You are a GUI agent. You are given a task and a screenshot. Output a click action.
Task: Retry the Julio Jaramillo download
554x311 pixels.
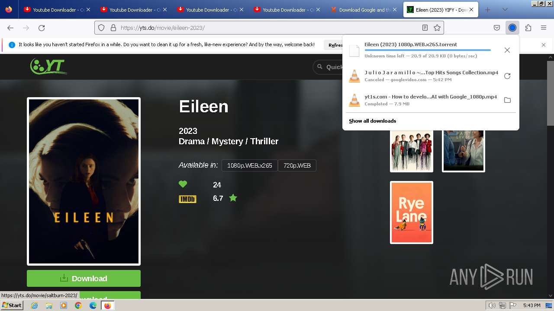(x=507, y=76)
